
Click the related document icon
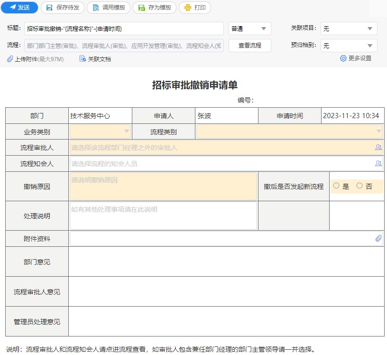click(83, 59)
